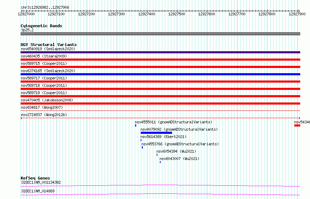This screenshot has height=199, width=310.
Task: Click the thin red line under esv2724937
Action: point(160,118)
